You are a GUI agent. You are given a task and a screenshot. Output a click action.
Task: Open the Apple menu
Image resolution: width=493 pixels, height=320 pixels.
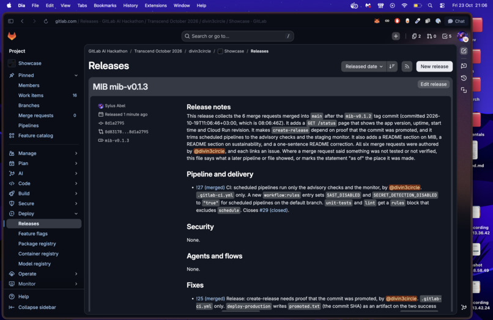pyautogui.click(x=9, y=5)
